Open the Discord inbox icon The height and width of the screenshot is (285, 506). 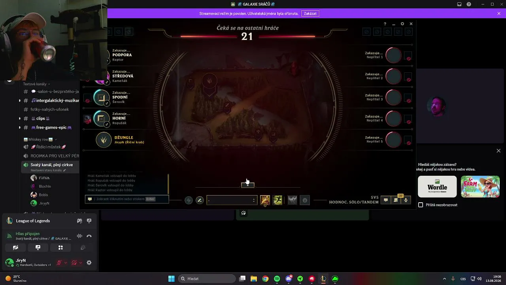click(x=459, y=4)
